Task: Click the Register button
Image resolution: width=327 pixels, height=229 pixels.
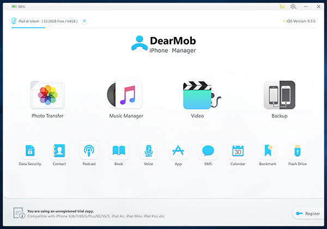Action: click(308, 213)
